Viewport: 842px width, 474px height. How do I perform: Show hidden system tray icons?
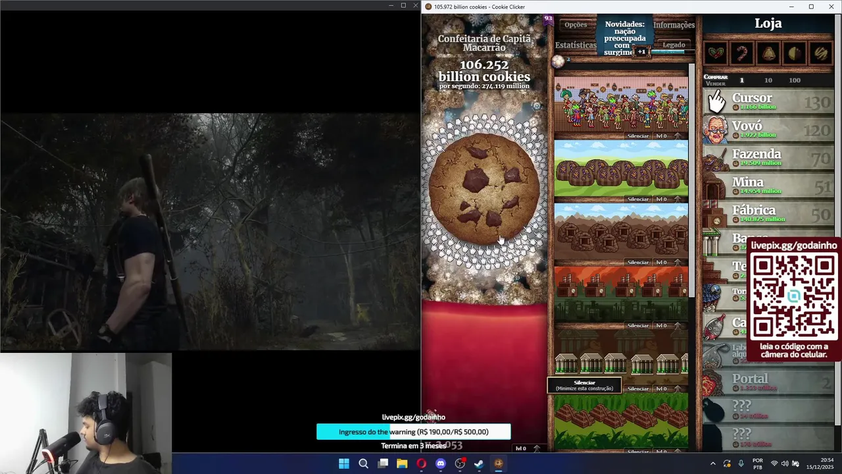(712, 463)
